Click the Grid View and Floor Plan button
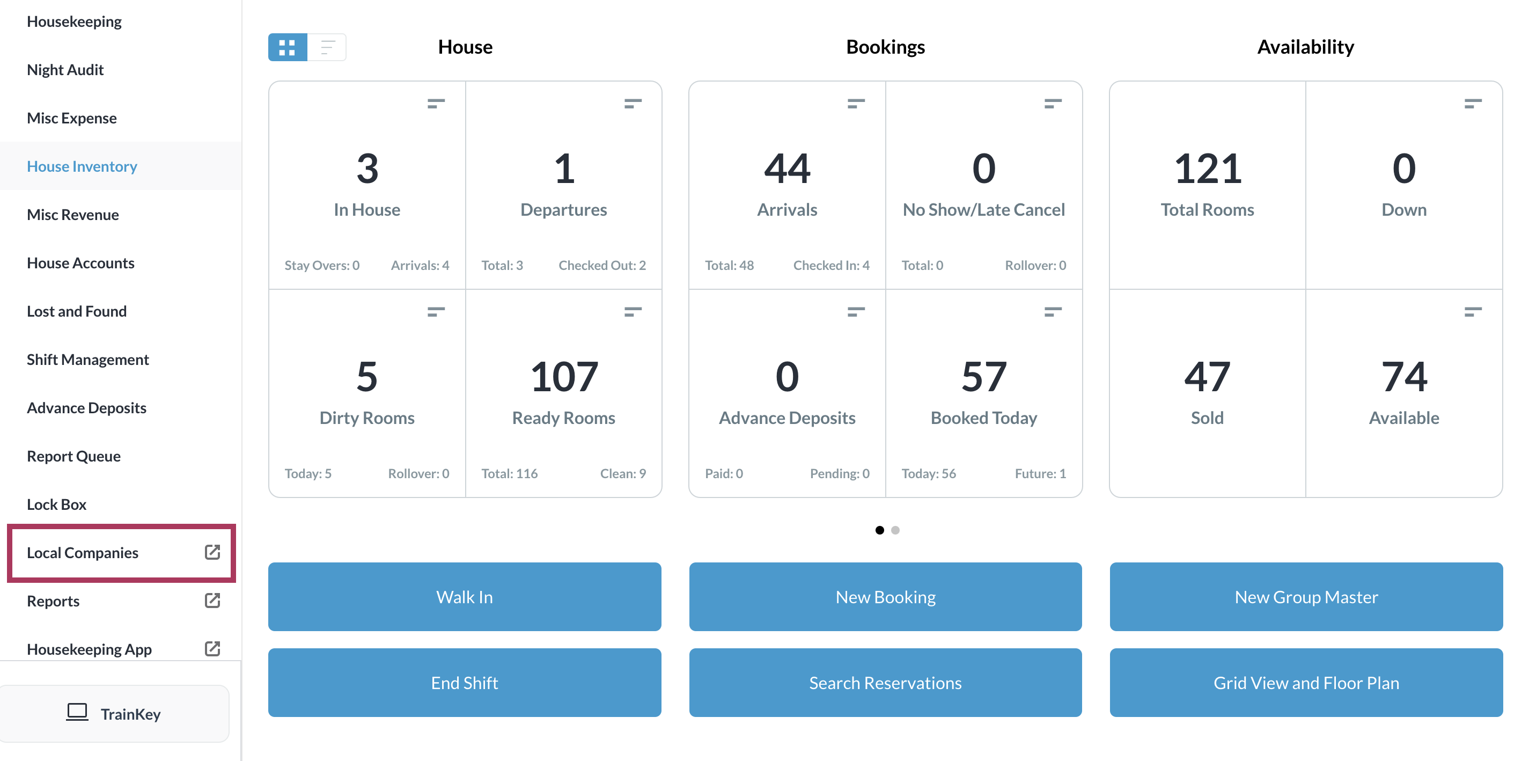Screen dimensions: 1529x761 coord(1306,683)
